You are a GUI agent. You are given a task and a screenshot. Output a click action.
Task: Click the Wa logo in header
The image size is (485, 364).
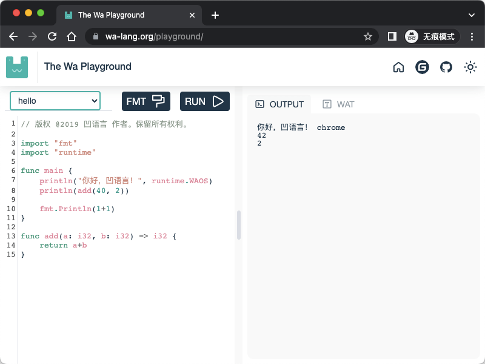17,67
